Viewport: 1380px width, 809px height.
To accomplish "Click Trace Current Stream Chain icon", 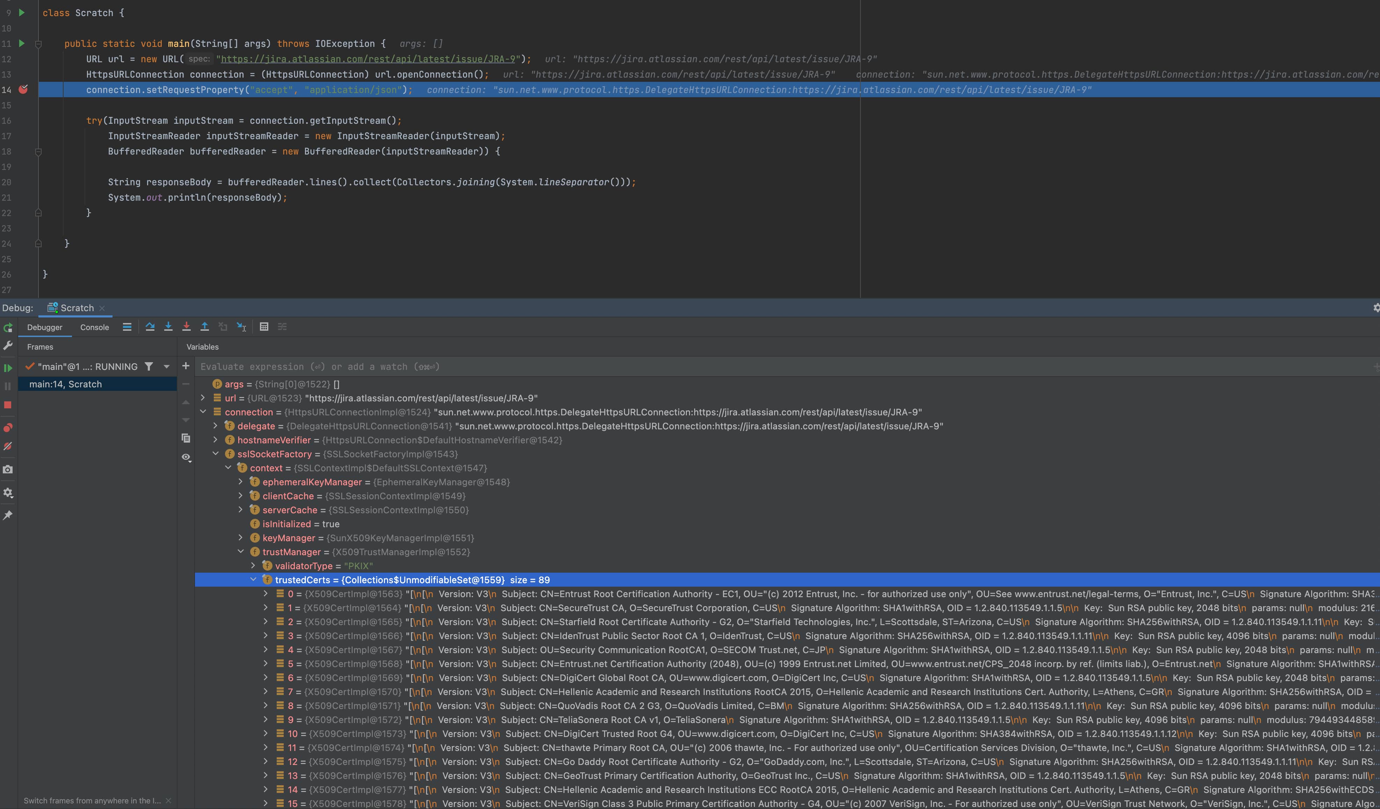I will 283,327.
